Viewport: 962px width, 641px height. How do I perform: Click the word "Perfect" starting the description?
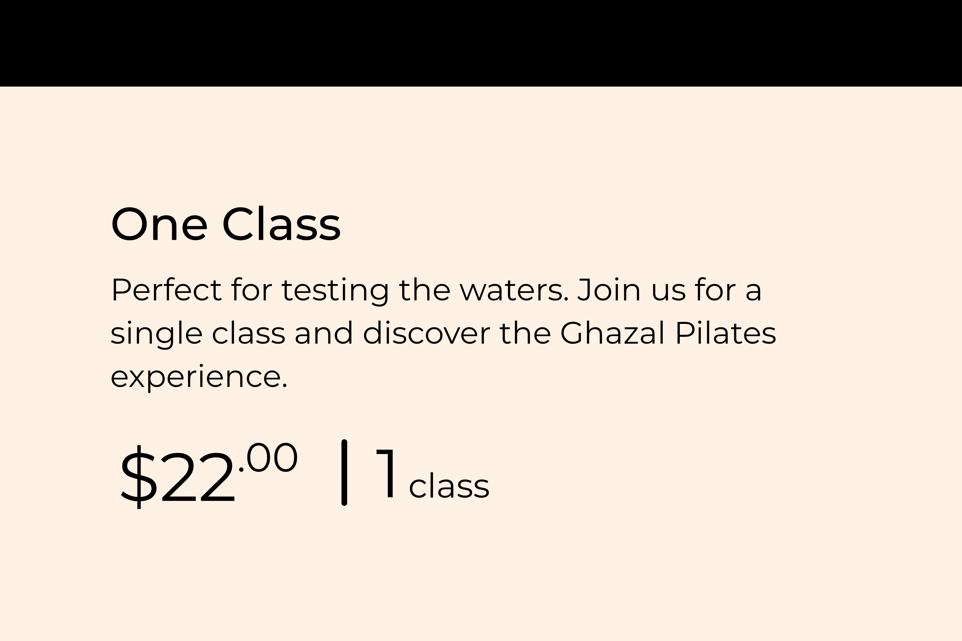[x=166, y=290]
